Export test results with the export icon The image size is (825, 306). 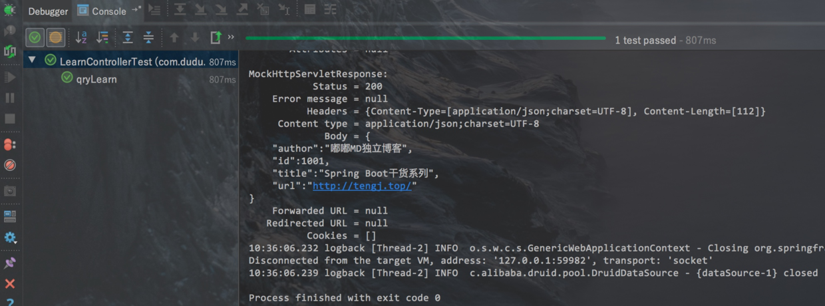pos(216,38)
